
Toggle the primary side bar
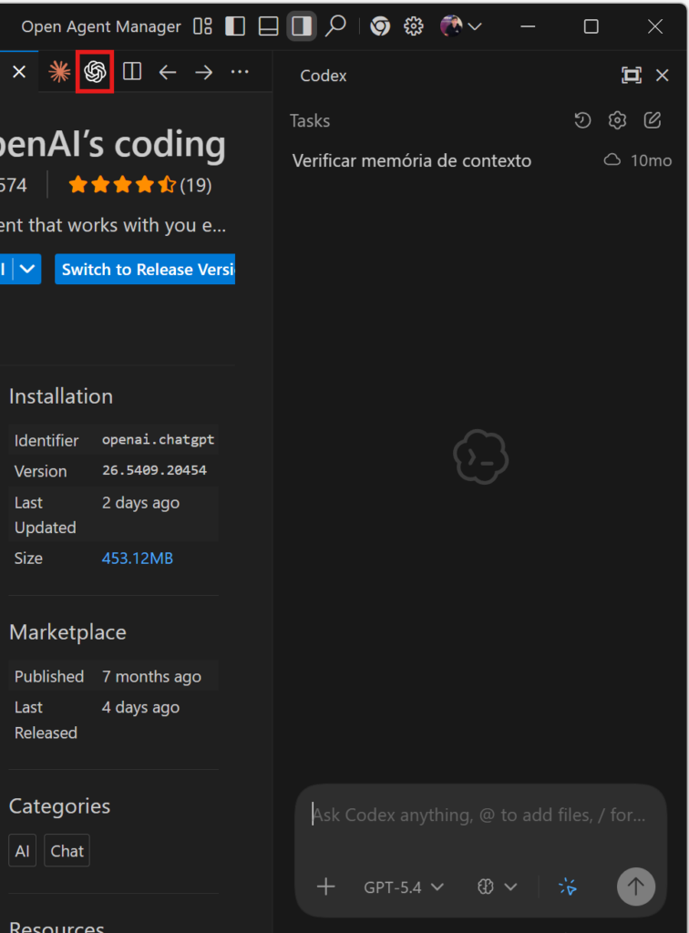click(236, 26)
